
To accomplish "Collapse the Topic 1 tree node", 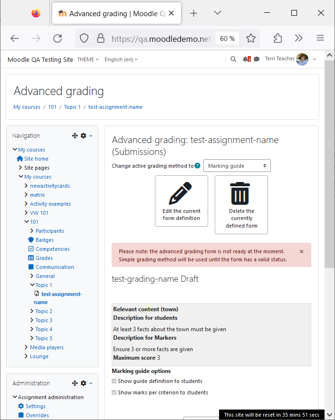I will 32,285.
